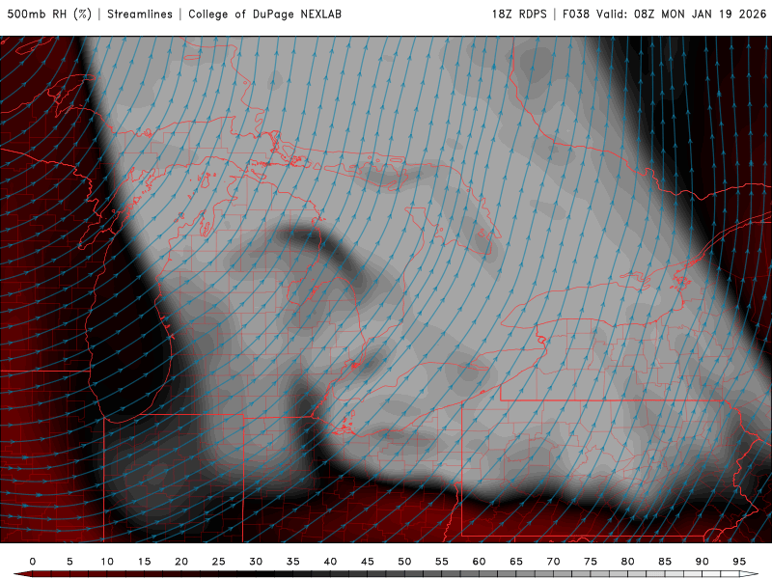This screenshot has height=579, width=772.
Task: Click "College of DuPage NEXLAB" text
Action: point(264,14)
